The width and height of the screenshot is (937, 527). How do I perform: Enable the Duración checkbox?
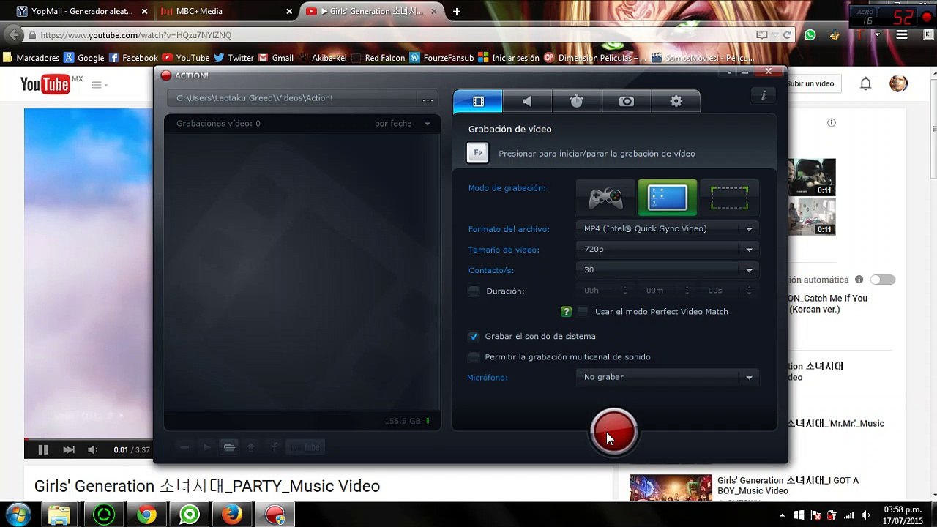[x=474, y=291]
